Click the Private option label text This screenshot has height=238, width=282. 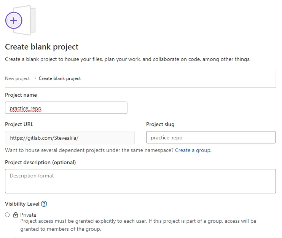pyautogui.click(x=28, y=215)
